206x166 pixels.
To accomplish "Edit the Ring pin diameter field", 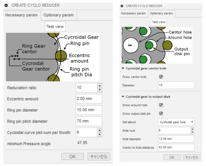I will [x=89, y=110].
